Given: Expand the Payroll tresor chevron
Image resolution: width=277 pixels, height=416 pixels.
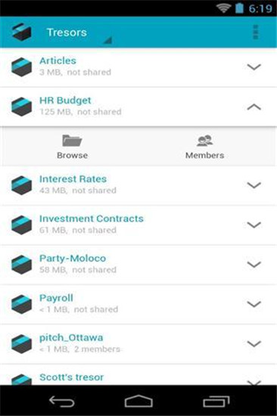Looking at the screenshot, I should [254, 304].
